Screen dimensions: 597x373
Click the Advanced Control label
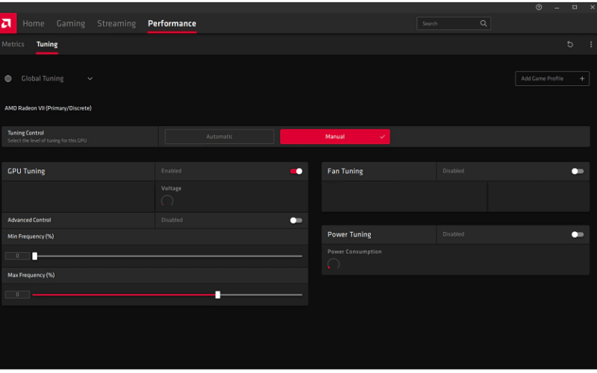tap(29, 220)
